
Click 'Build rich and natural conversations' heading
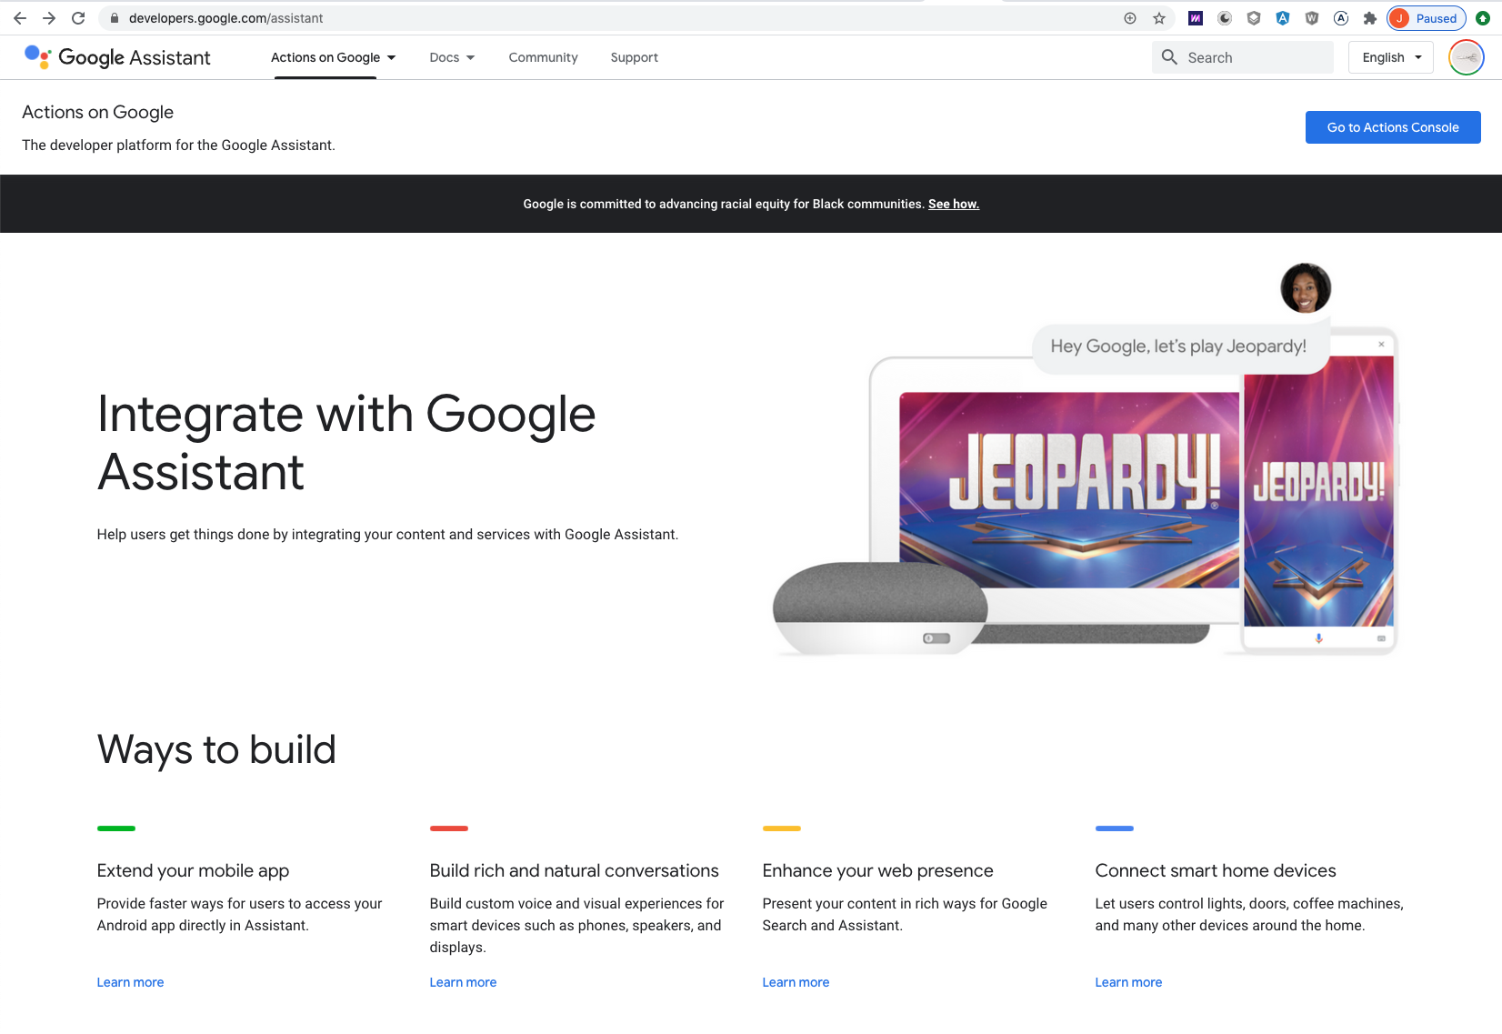tap(574, 870)
